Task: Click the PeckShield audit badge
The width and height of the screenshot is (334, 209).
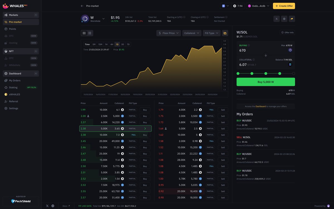Action: tap(21, 201)
